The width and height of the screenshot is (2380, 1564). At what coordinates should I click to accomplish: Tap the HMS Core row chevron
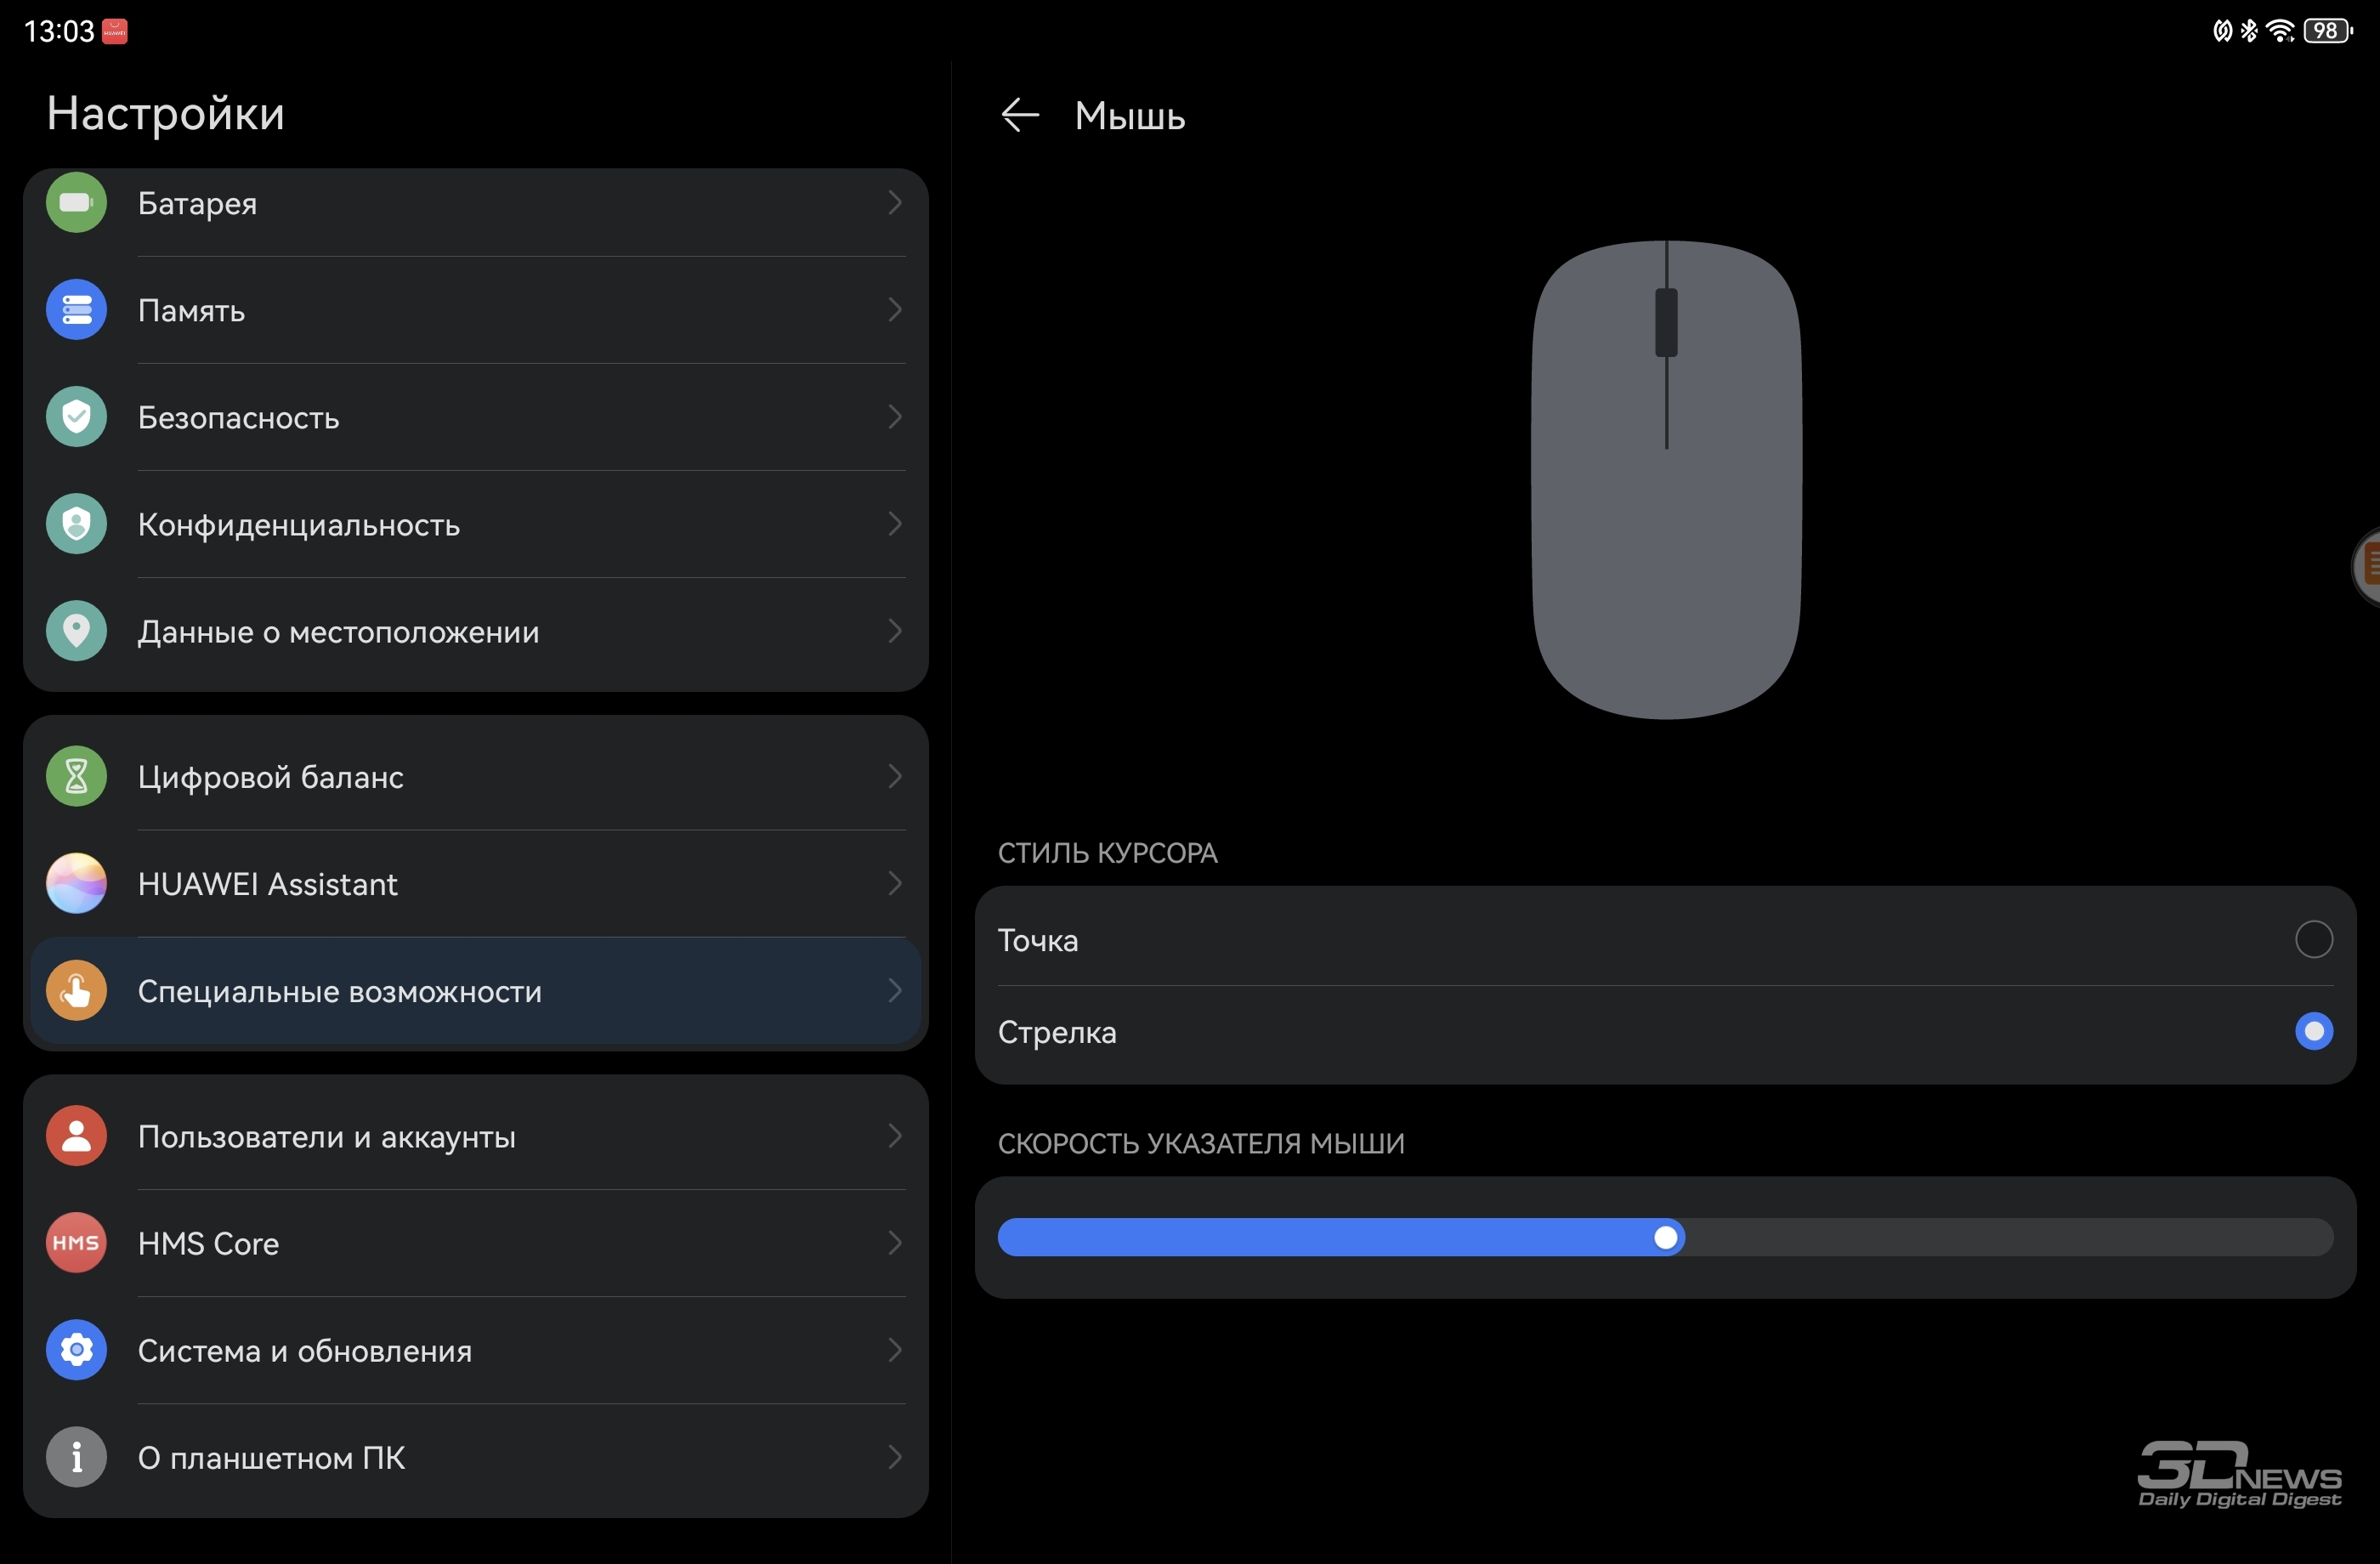coord(895,1243)
